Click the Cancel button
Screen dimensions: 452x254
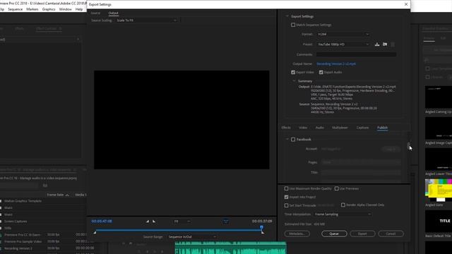[x=391, y=234]
